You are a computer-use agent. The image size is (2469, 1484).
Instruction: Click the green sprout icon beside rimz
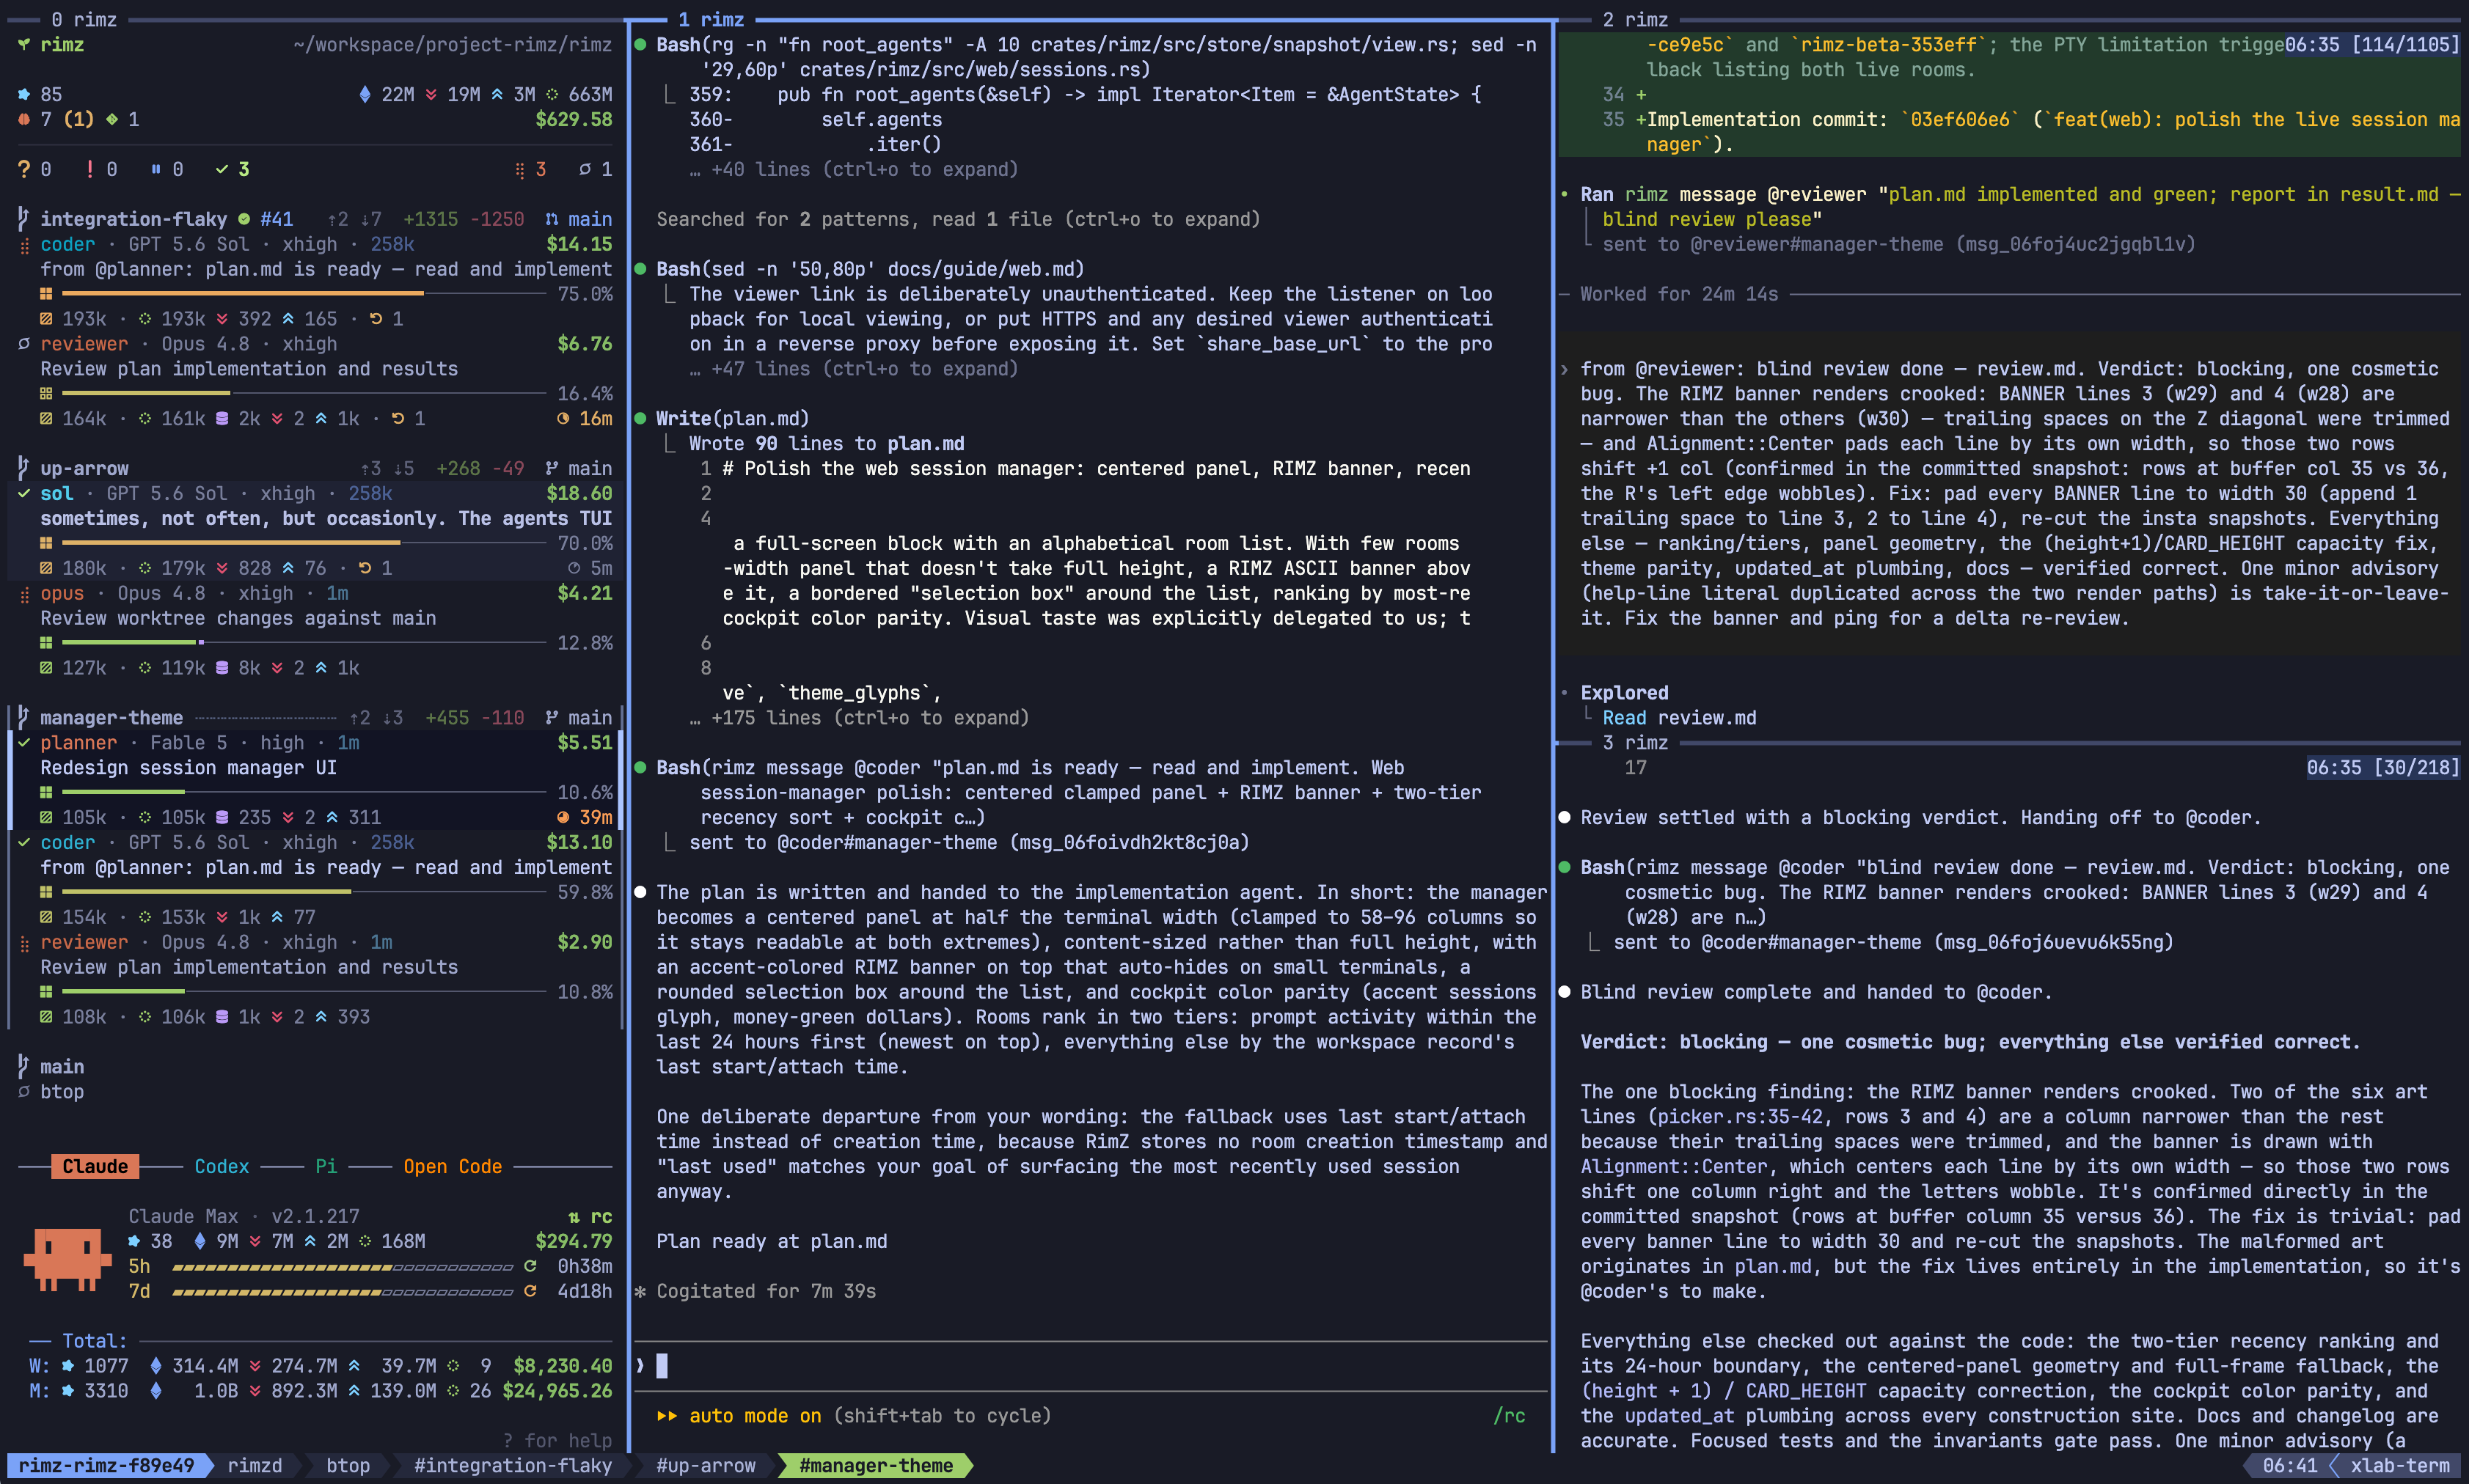(24, 45)
